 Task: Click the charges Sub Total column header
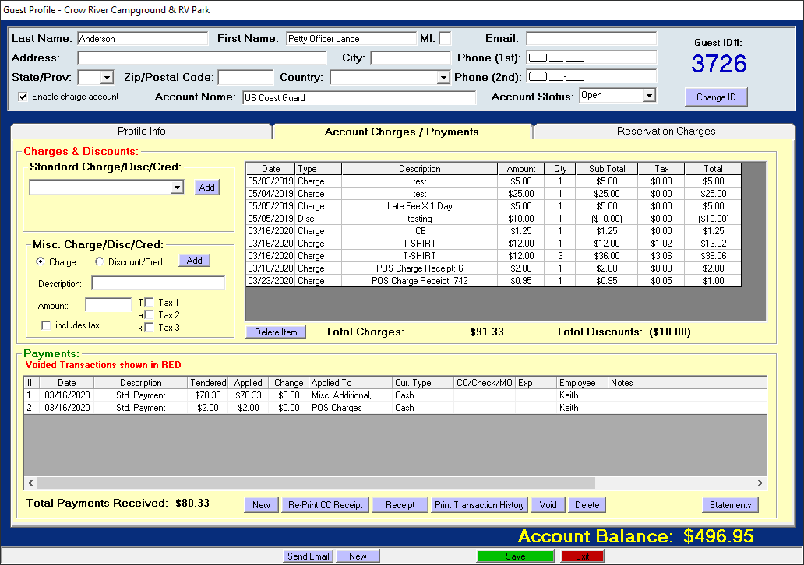pyautogui.click(x=607, y=169)
